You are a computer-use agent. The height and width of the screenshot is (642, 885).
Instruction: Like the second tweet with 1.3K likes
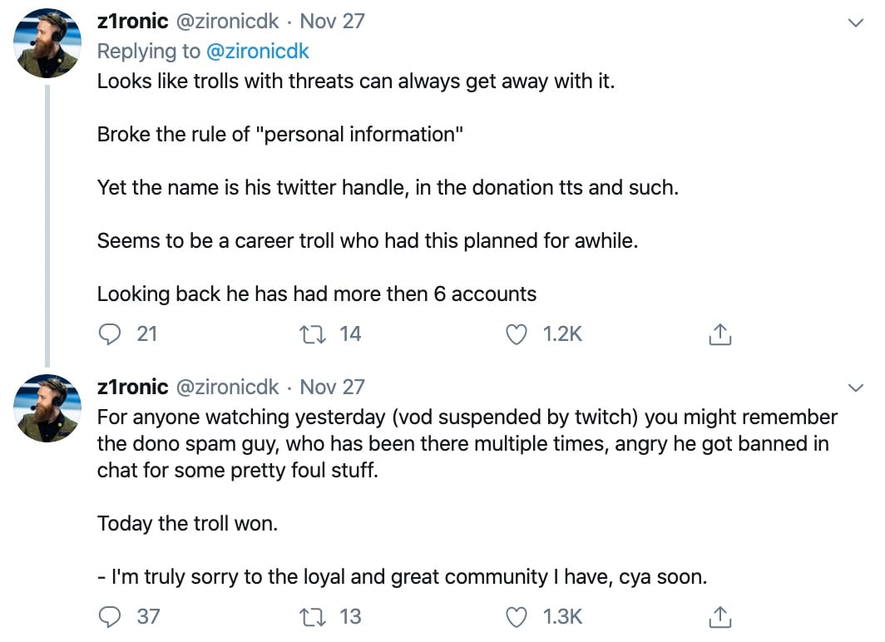(x=516, y=616)
